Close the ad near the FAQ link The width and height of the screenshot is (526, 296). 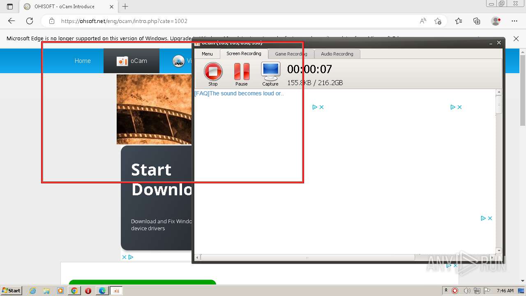(321, 107)
